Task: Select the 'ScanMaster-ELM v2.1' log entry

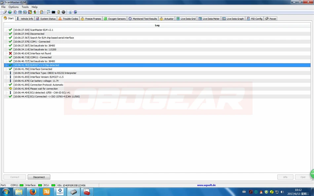Action: (157, 30)
